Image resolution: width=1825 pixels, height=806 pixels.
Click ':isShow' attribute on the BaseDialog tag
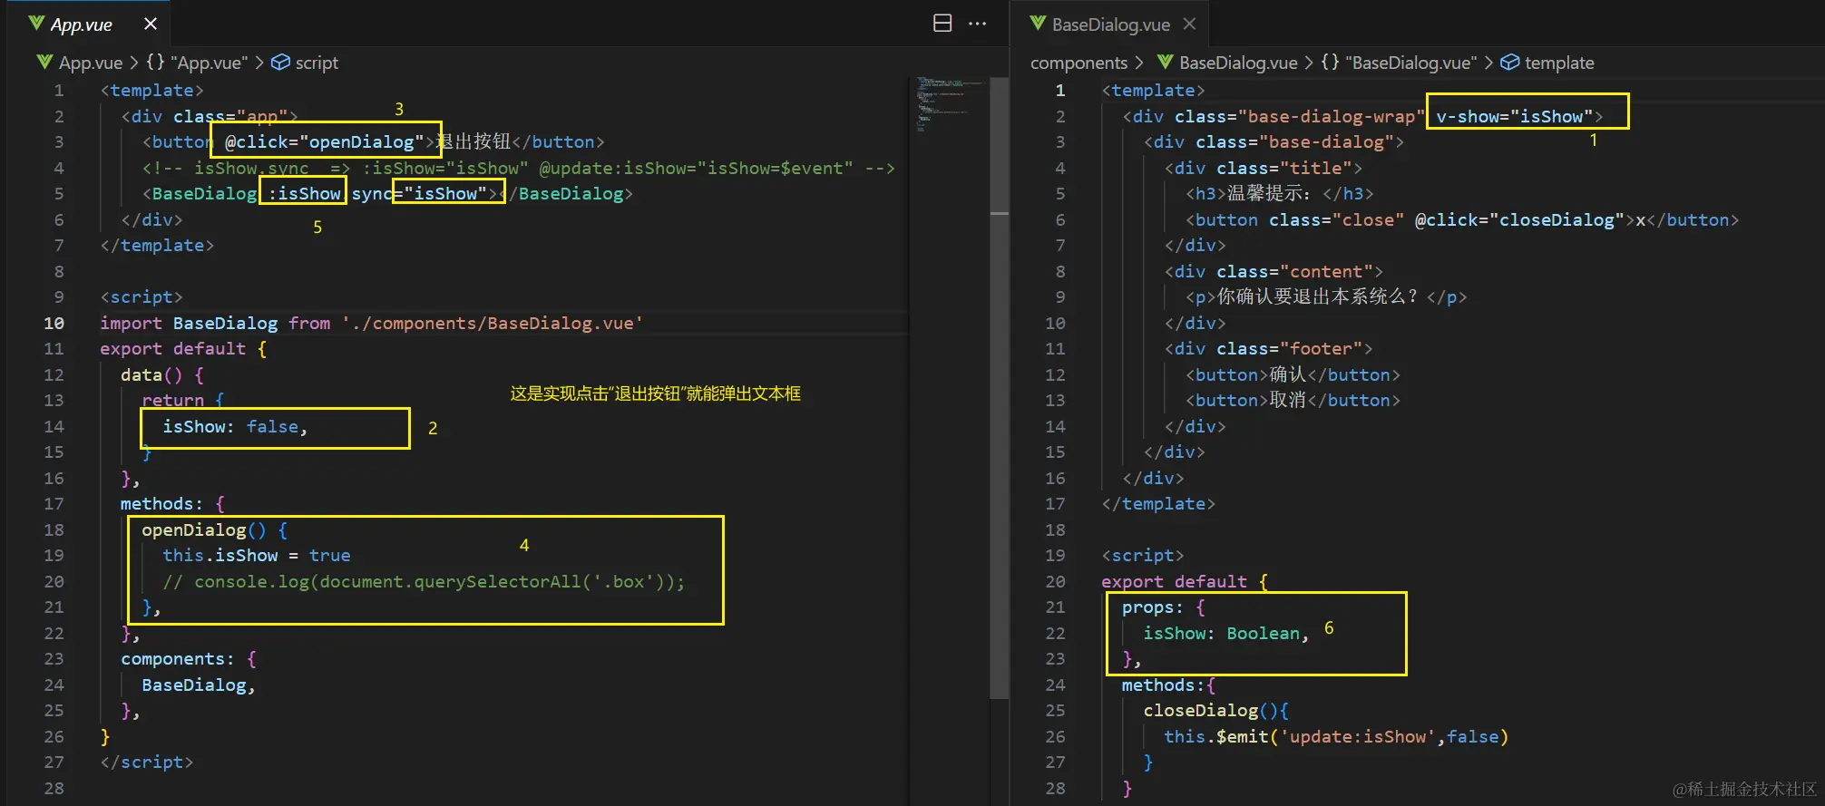tap(304, 194)
